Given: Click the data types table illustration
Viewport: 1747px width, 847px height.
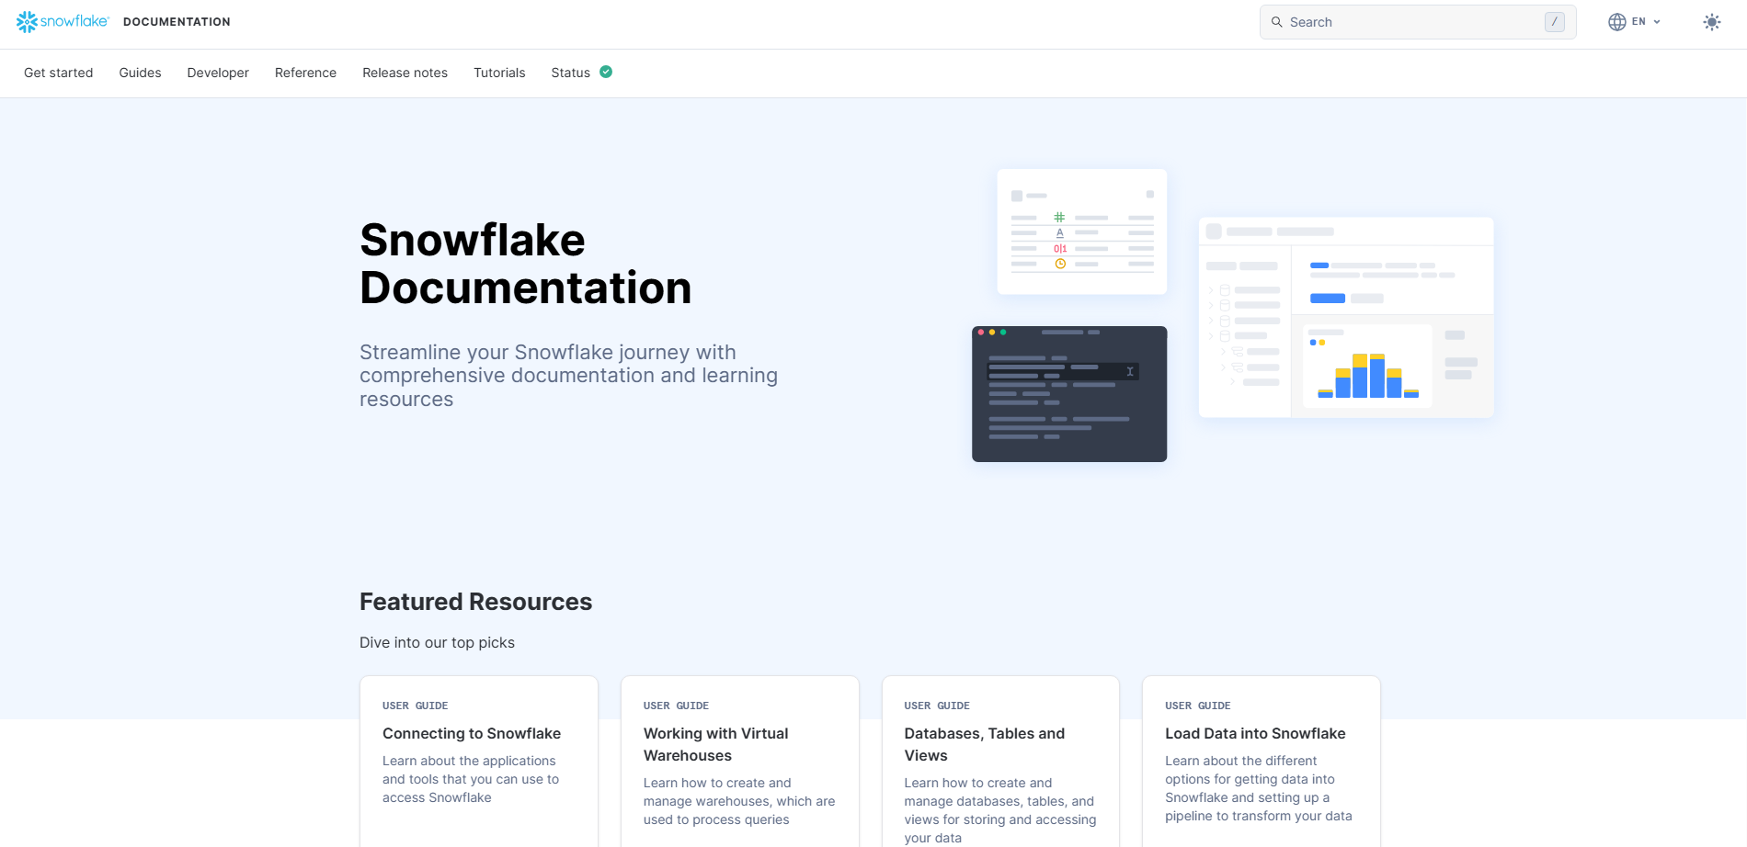Looking at the screenshot, I should click(1082, 232).
